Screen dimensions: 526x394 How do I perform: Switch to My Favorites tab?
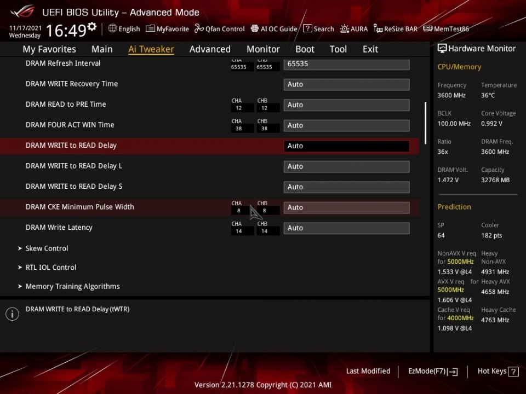click(x=49, y=49)
